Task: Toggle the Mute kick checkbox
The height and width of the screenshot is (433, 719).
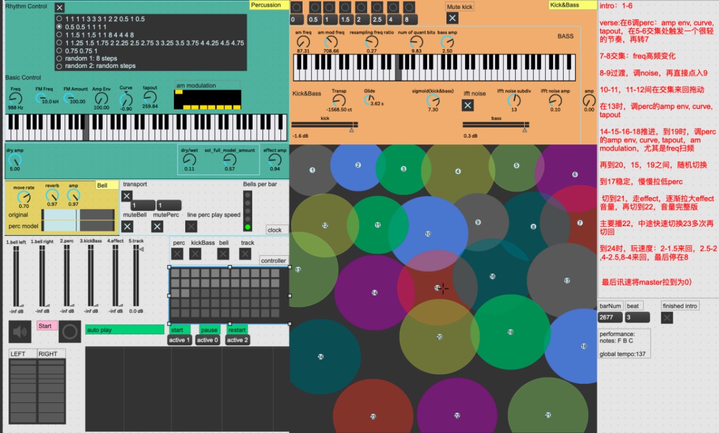Action: click(x=452, y=18)
